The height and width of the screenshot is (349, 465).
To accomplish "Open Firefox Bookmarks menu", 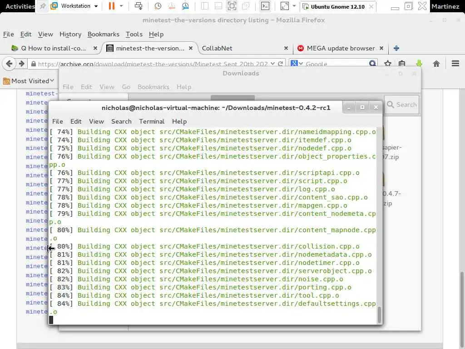I will click(x=103, y=34).
